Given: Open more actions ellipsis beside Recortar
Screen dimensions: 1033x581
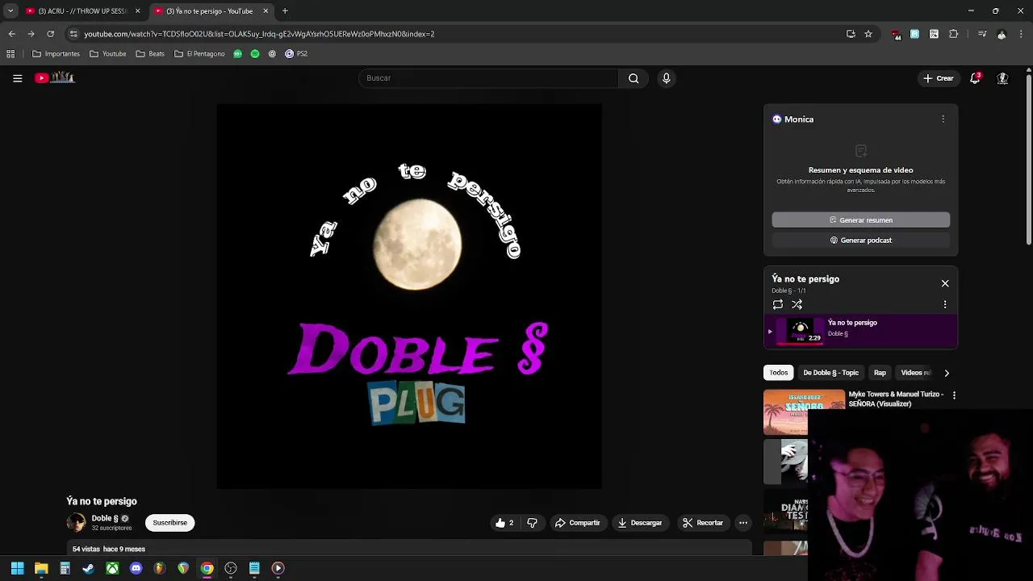Looking at the screenshot, I should click(743, 523).
